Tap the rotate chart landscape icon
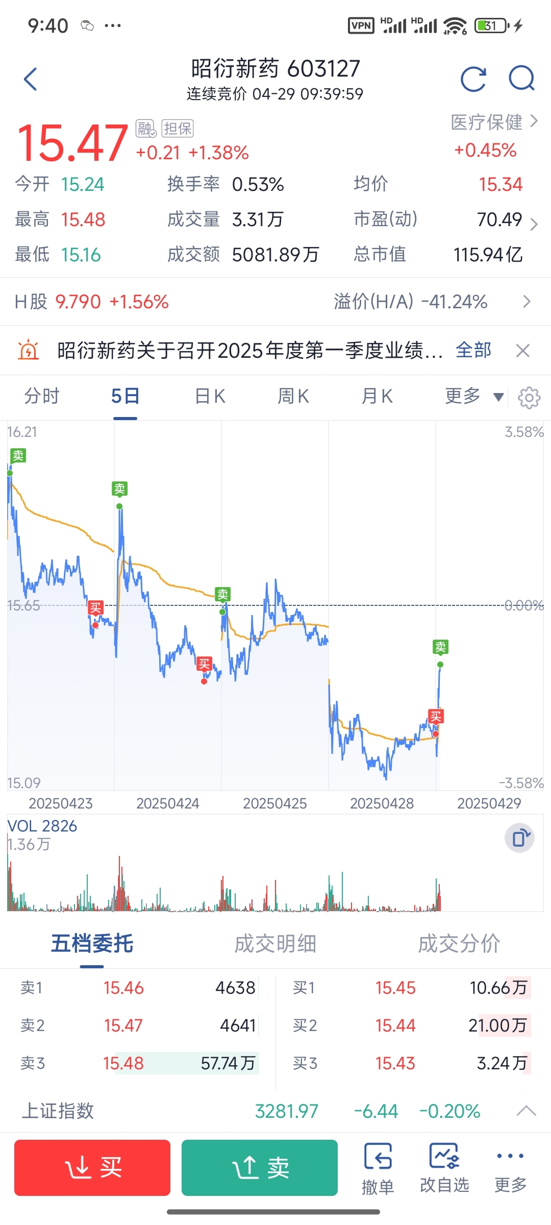Screen dimensions: 551x1225 pos(519,838)
